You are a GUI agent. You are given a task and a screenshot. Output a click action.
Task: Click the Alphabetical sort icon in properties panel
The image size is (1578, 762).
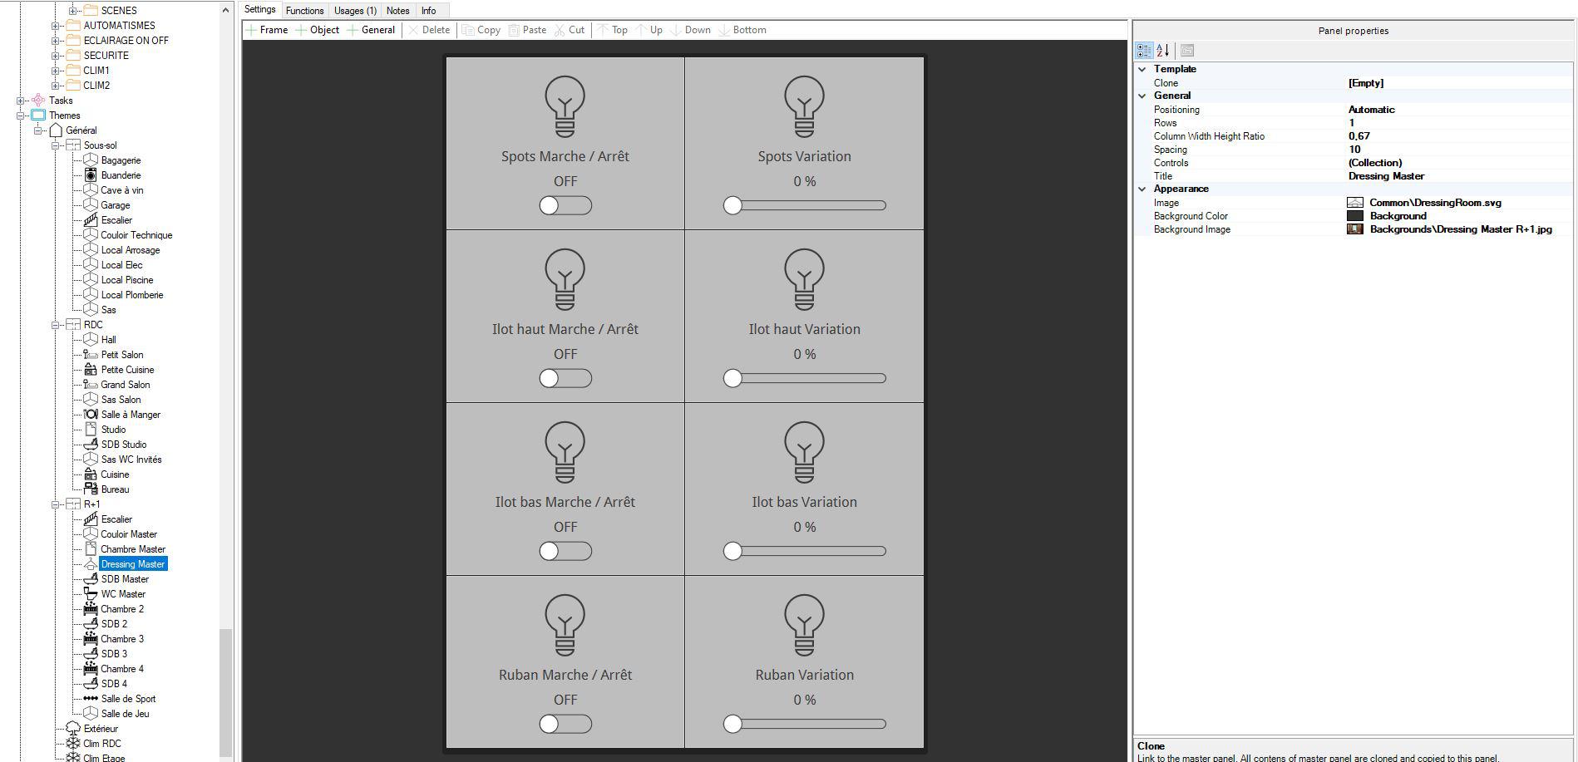point(1163,51)
